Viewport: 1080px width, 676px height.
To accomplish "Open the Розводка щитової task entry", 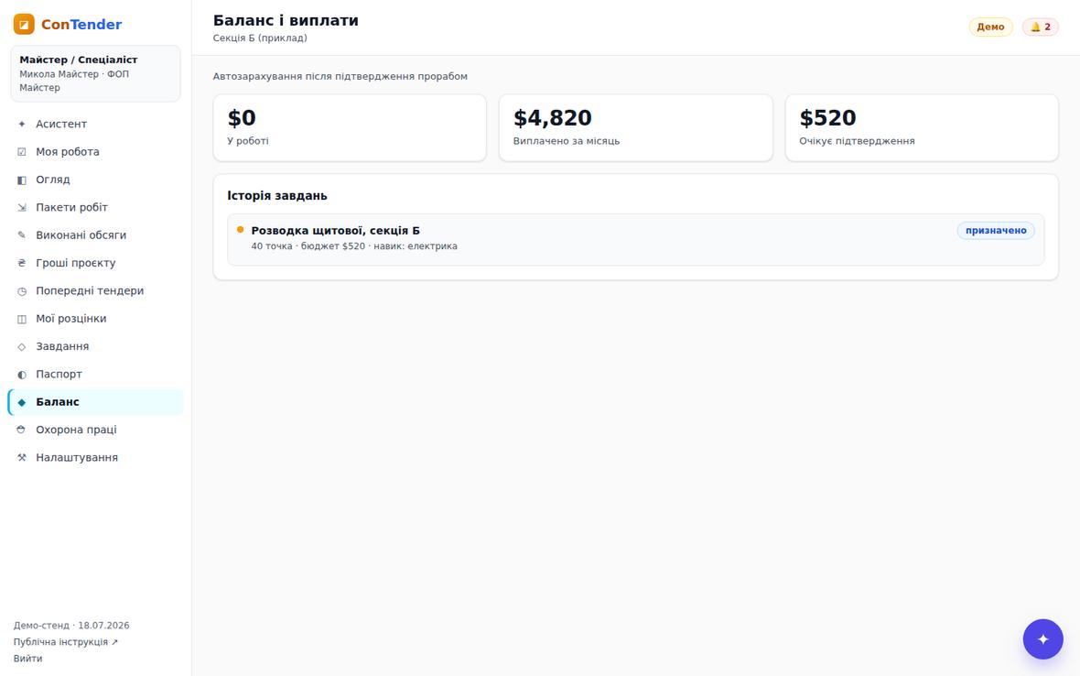I will pyautogui.click(x=635, y=239).
